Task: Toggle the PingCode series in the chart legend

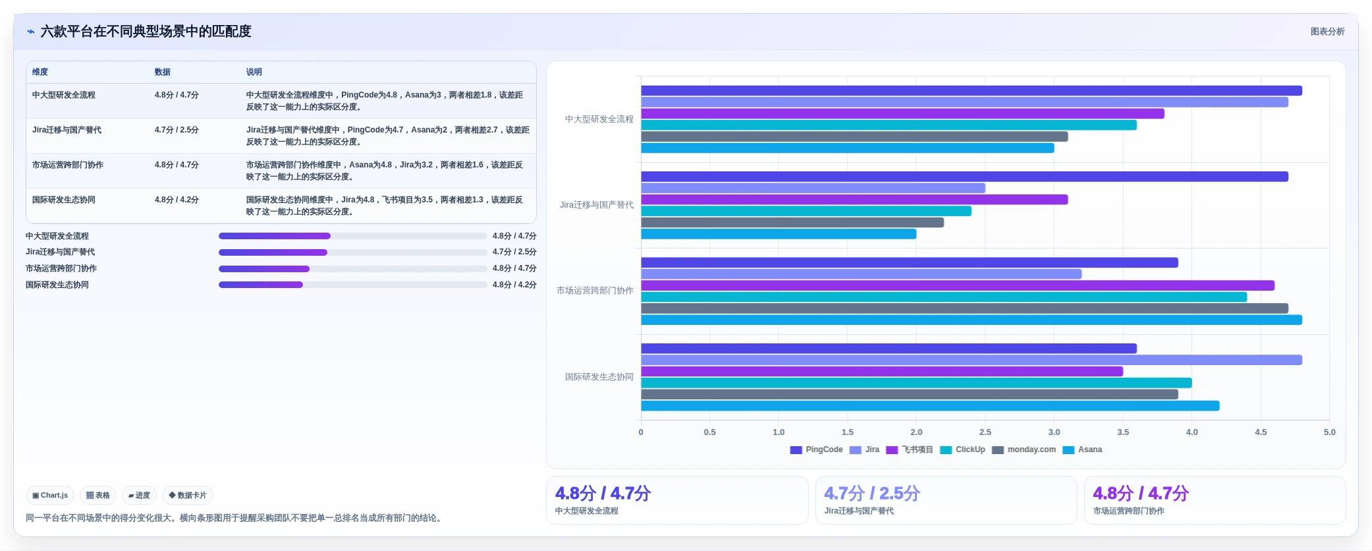Action: 816,449
